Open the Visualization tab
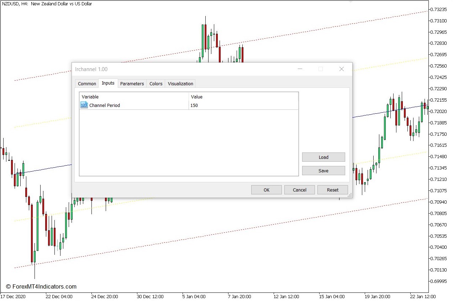453x301 pixels. [x=180, y=84]
